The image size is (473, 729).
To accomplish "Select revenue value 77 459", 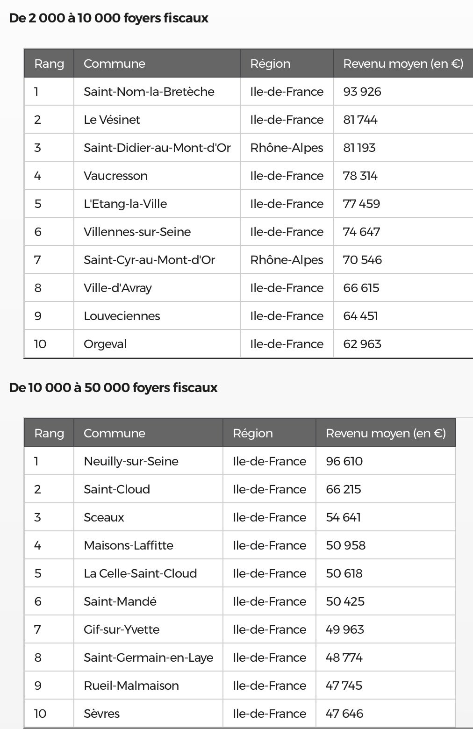I will pos(361,204).
